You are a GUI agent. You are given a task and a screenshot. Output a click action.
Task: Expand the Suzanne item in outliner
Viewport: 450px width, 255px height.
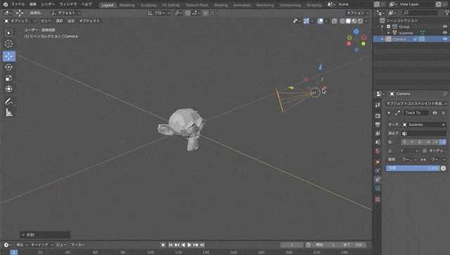click(x=389, y=33)
